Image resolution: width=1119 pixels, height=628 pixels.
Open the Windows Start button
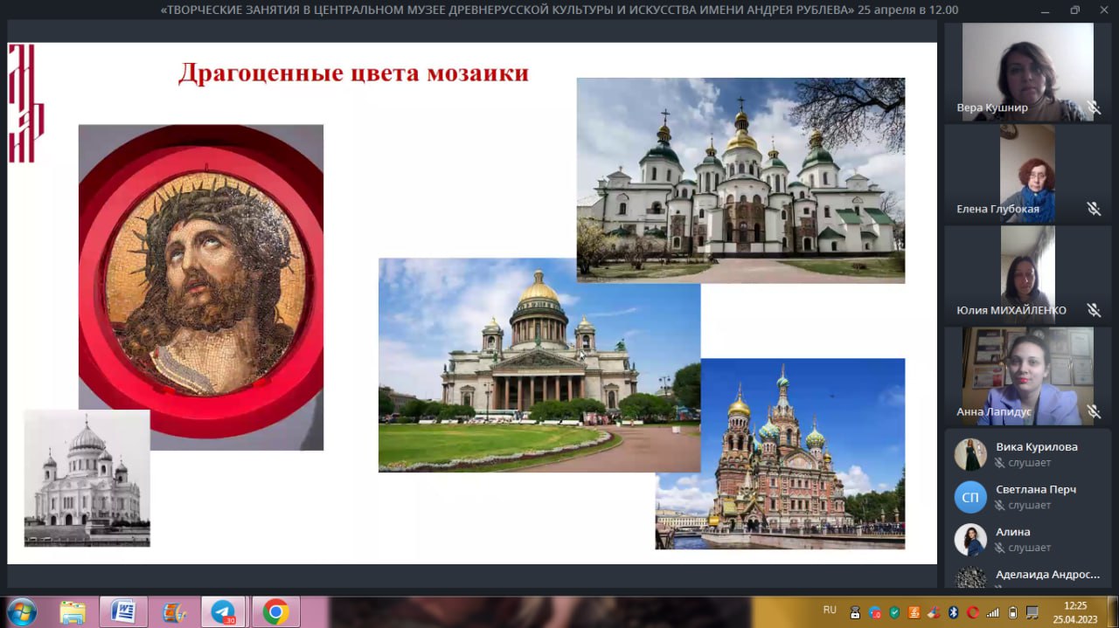pyautogui.click(x=21, y=611)
